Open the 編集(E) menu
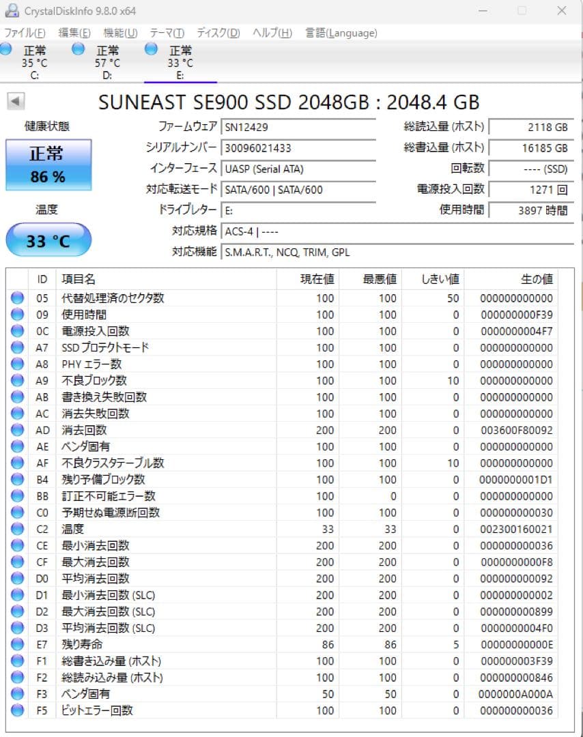Screen dimensions: 583x737 click(x=74, y=33)
